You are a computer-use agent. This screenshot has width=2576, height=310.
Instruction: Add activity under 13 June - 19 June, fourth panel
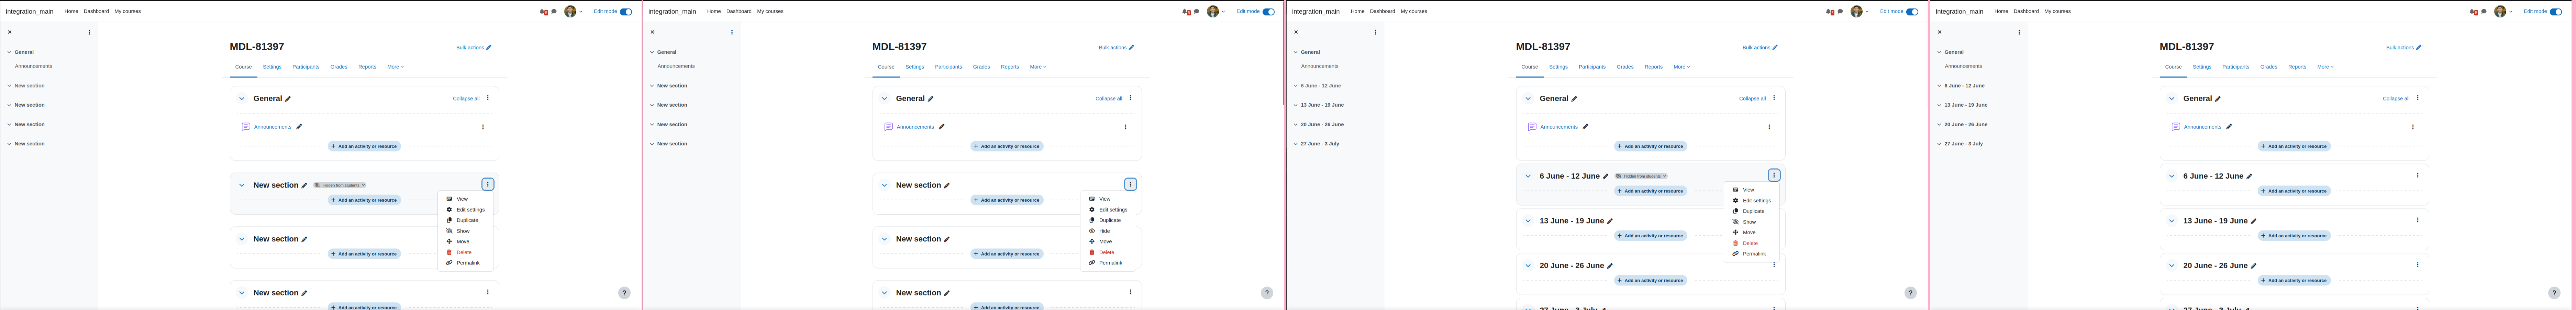tap(2294, 236)
